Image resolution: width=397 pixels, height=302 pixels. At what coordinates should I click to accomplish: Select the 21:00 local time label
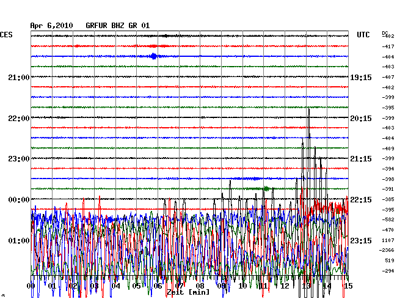point(19,77)
